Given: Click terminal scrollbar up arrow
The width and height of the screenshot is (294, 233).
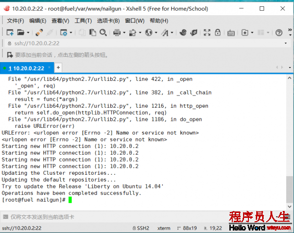Looking at the screenshot, I should pos(290,78).
